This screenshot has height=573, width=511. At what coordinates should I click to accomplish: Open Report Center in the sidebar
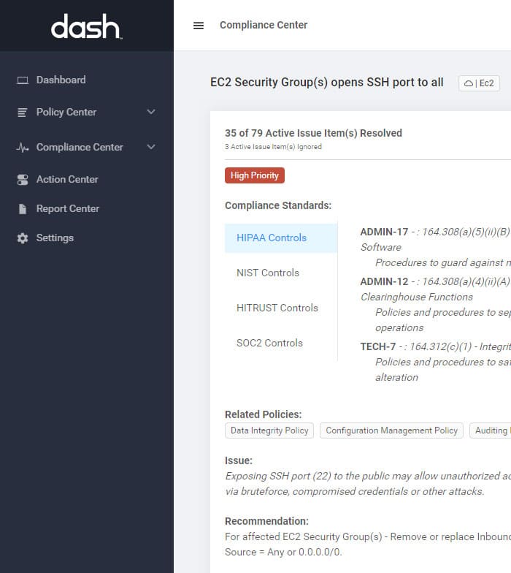[x=67, y=209]
